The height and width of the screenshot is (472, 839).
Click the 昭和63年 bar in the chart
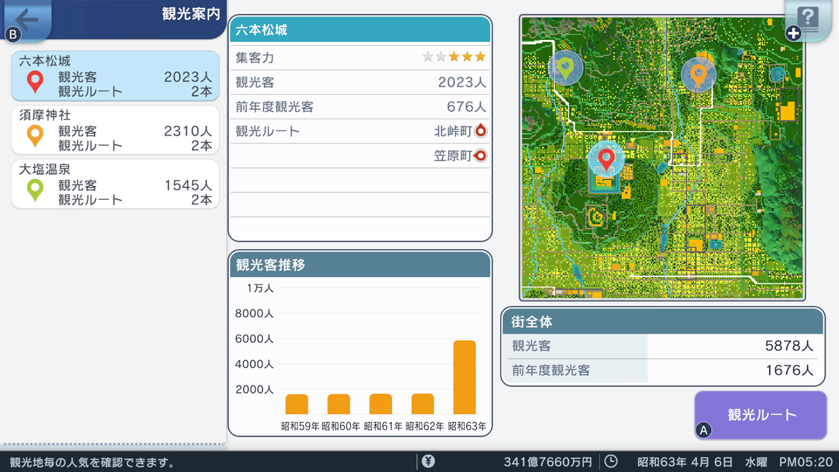click(465, 378)
